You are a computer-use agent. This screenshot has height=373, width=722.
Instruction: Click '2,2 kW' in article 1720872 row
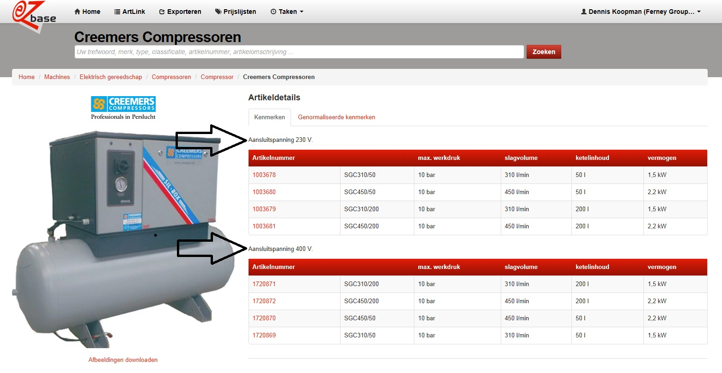[657, 301]
